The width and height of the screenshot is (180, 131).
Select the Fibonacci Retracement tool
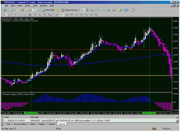[35, 15]
